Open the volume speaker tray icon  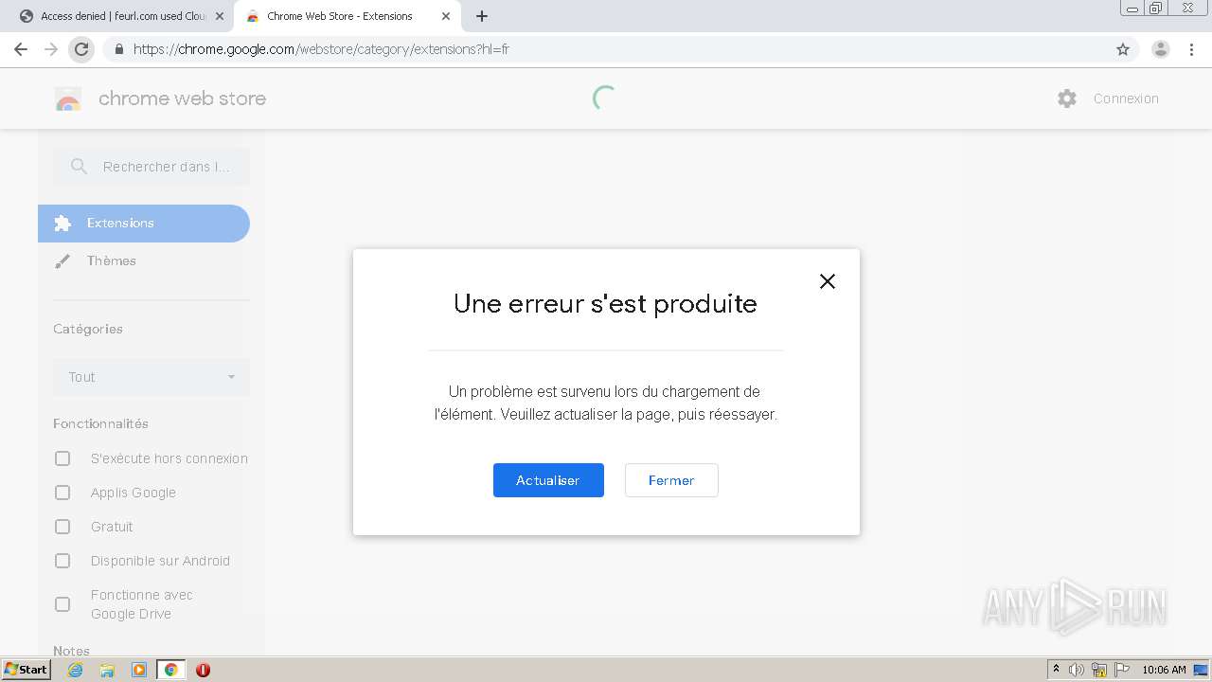tap(1077, 670)
